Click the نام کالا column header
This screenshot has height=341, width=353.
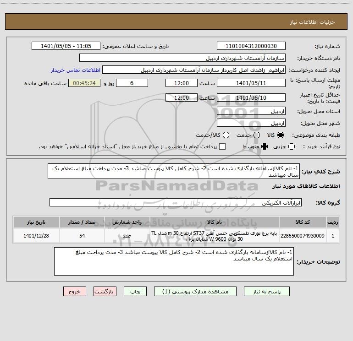[215, 222]
